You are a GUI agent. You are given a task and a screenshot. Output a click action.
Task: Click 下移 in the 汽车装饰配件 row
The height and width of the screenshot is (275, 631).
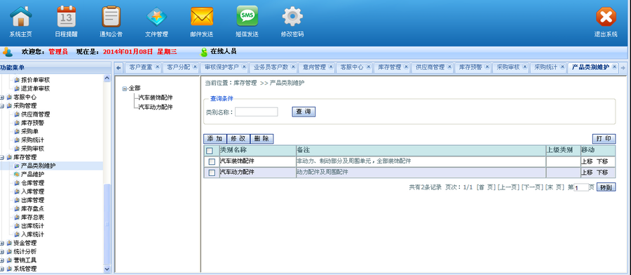coord(602,161)
